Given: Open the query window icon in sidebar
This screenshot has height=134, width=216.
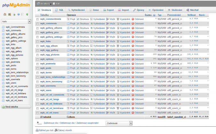Looking at the screenshot, I should click(14, 14).
